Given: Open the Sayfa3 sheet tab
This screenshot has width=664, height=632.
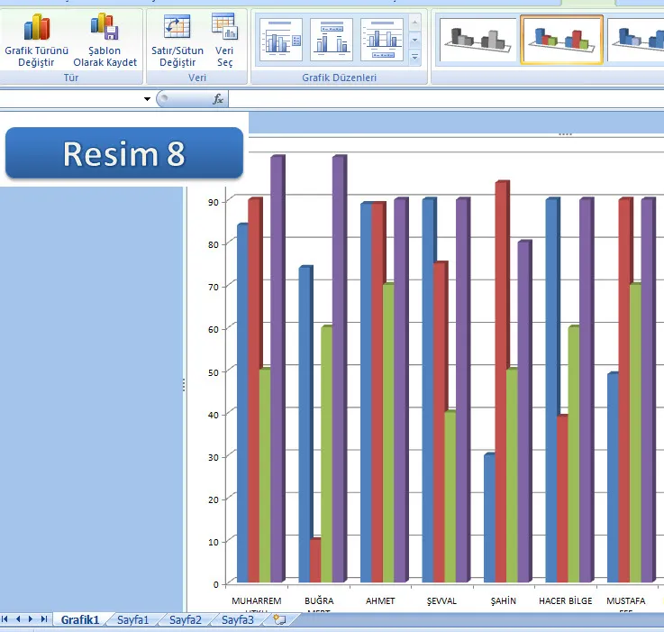Looking at the screenshot, I should tap(238, 619).
